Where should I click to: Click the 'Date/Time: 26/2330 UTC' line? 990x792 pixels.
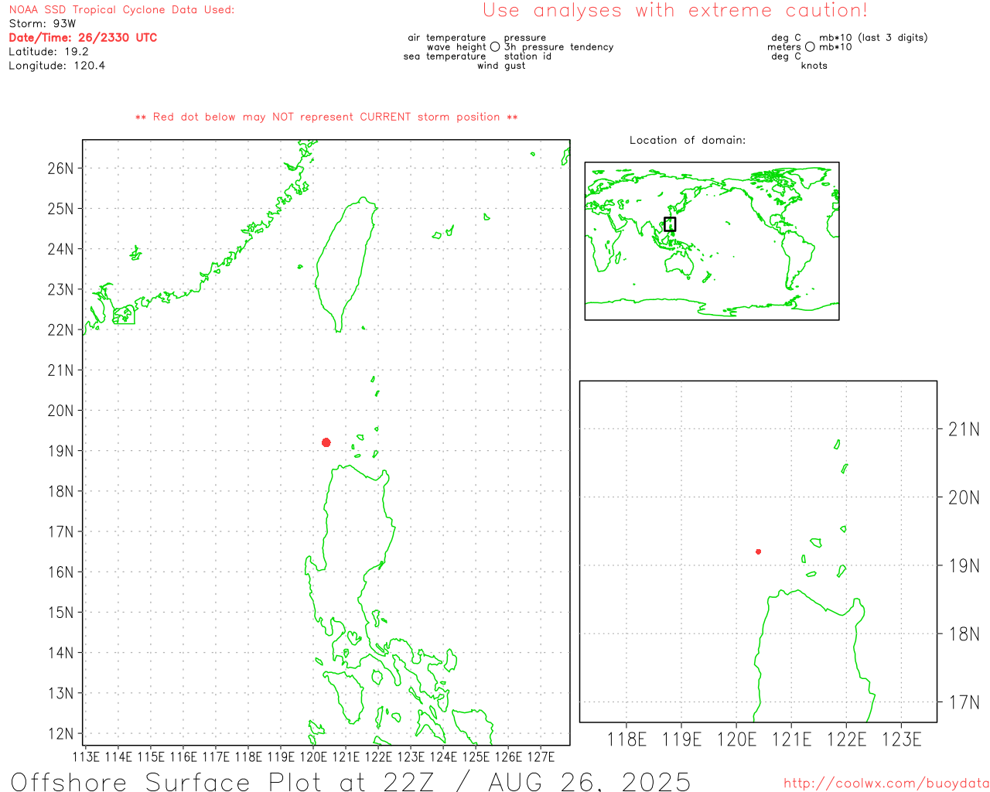83,38
